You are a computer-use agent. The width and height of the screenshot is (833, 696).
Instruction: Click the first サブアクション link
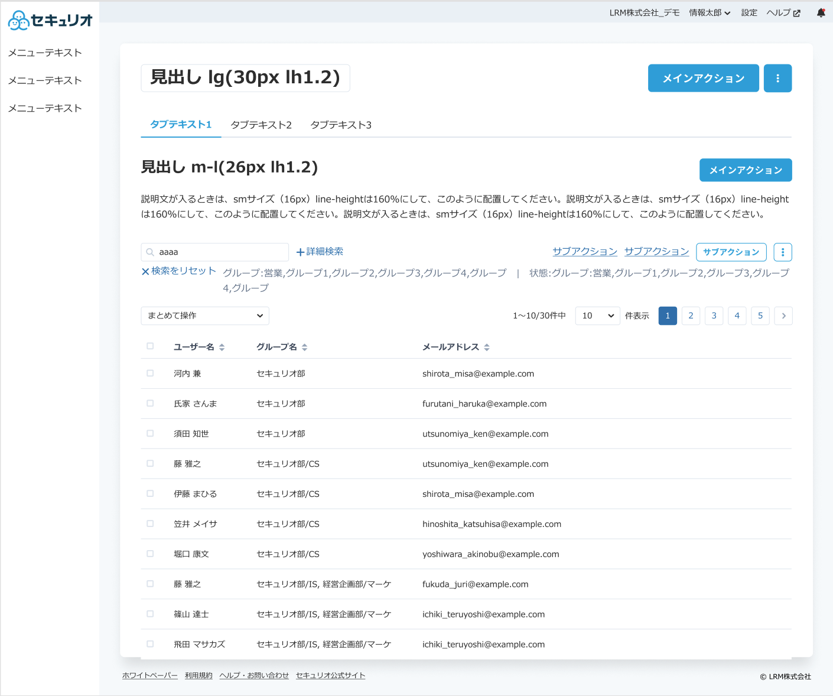pos(585,252)
